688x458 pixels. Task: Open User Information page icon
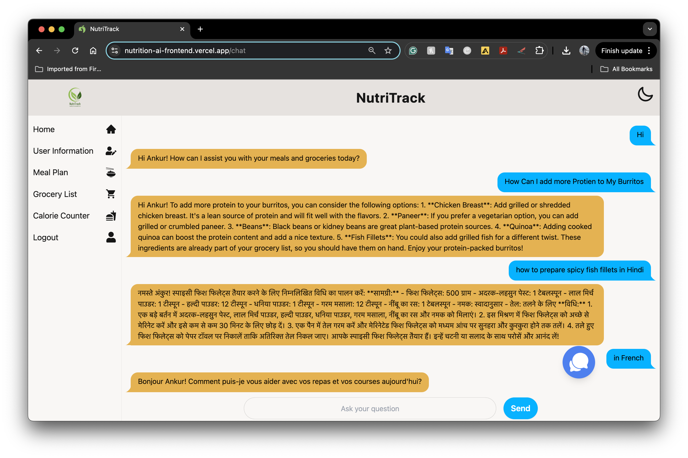(111, 151)
